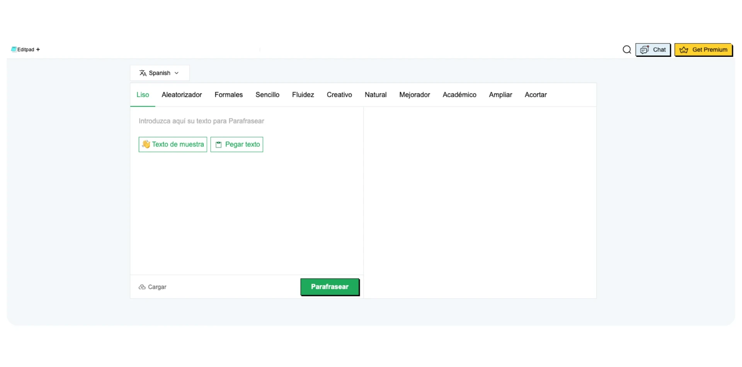Viewport: 742px width, 367px height.
Task: Choose the Formales paraphrase mode
Action: 228,95
